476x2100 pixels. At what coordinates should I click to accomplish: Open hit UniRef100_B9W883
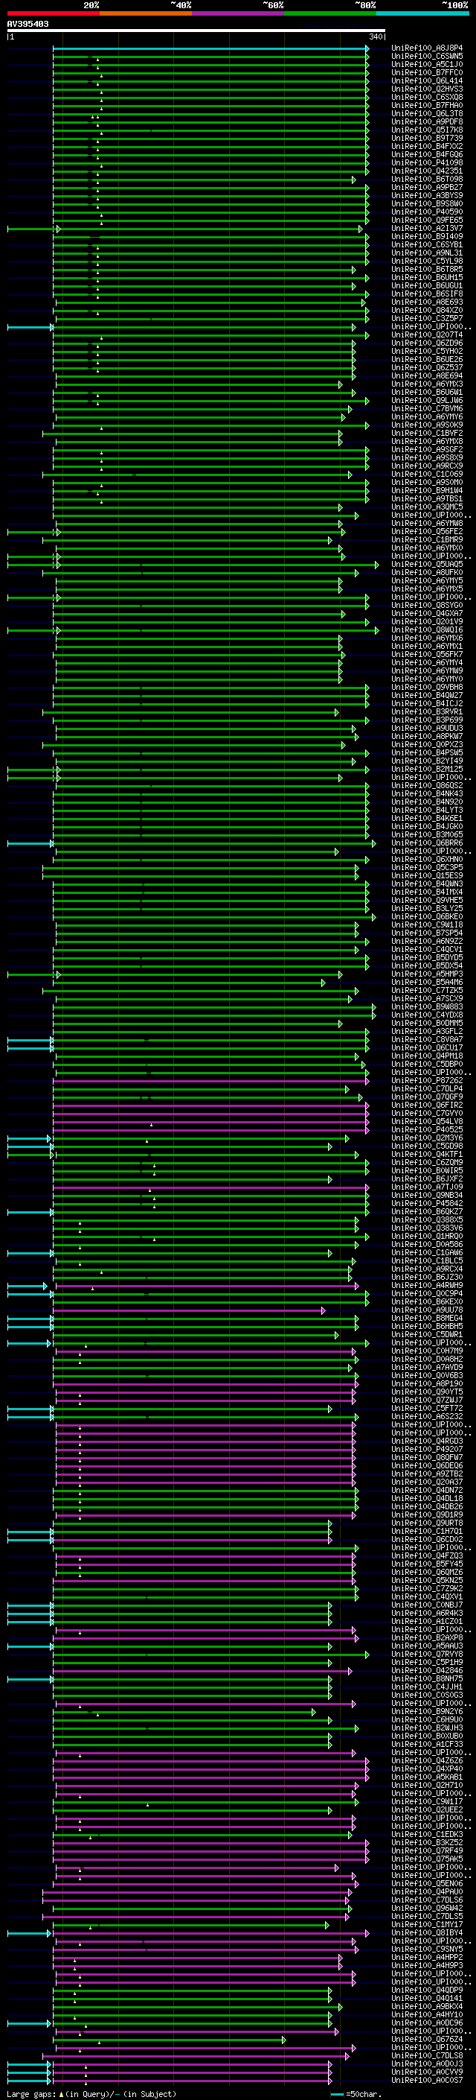(x=427, y=1007)
